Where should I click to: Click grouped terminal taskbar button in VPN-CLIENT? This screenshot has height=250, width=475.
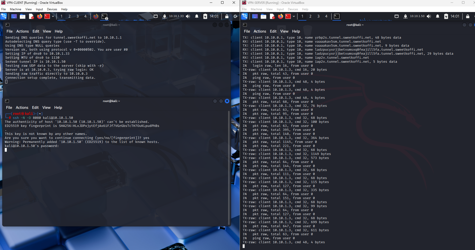point(105,16)
